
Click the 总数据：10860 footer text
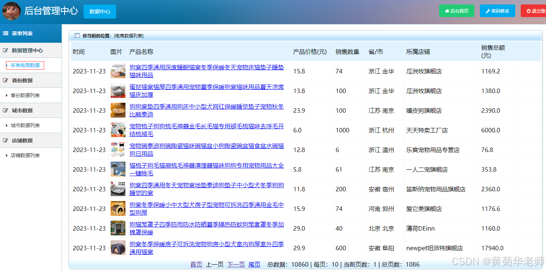pos(288,264)
